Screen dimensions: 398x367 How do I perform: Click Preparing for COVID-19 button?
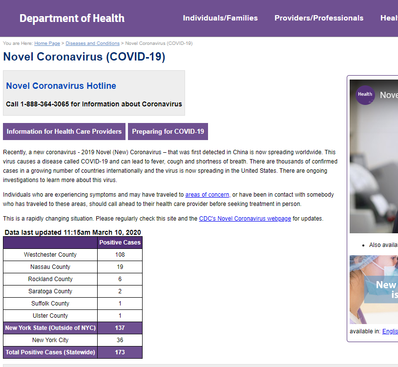coord(168,131)
